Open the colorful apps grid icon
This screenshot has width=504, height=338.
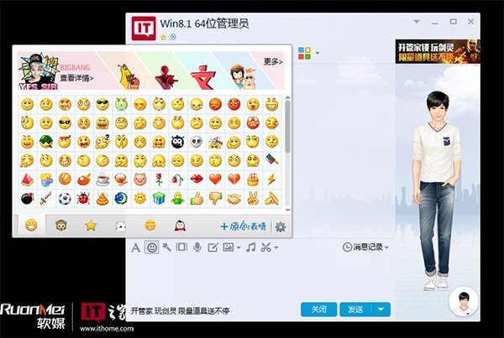coord(304,54)
